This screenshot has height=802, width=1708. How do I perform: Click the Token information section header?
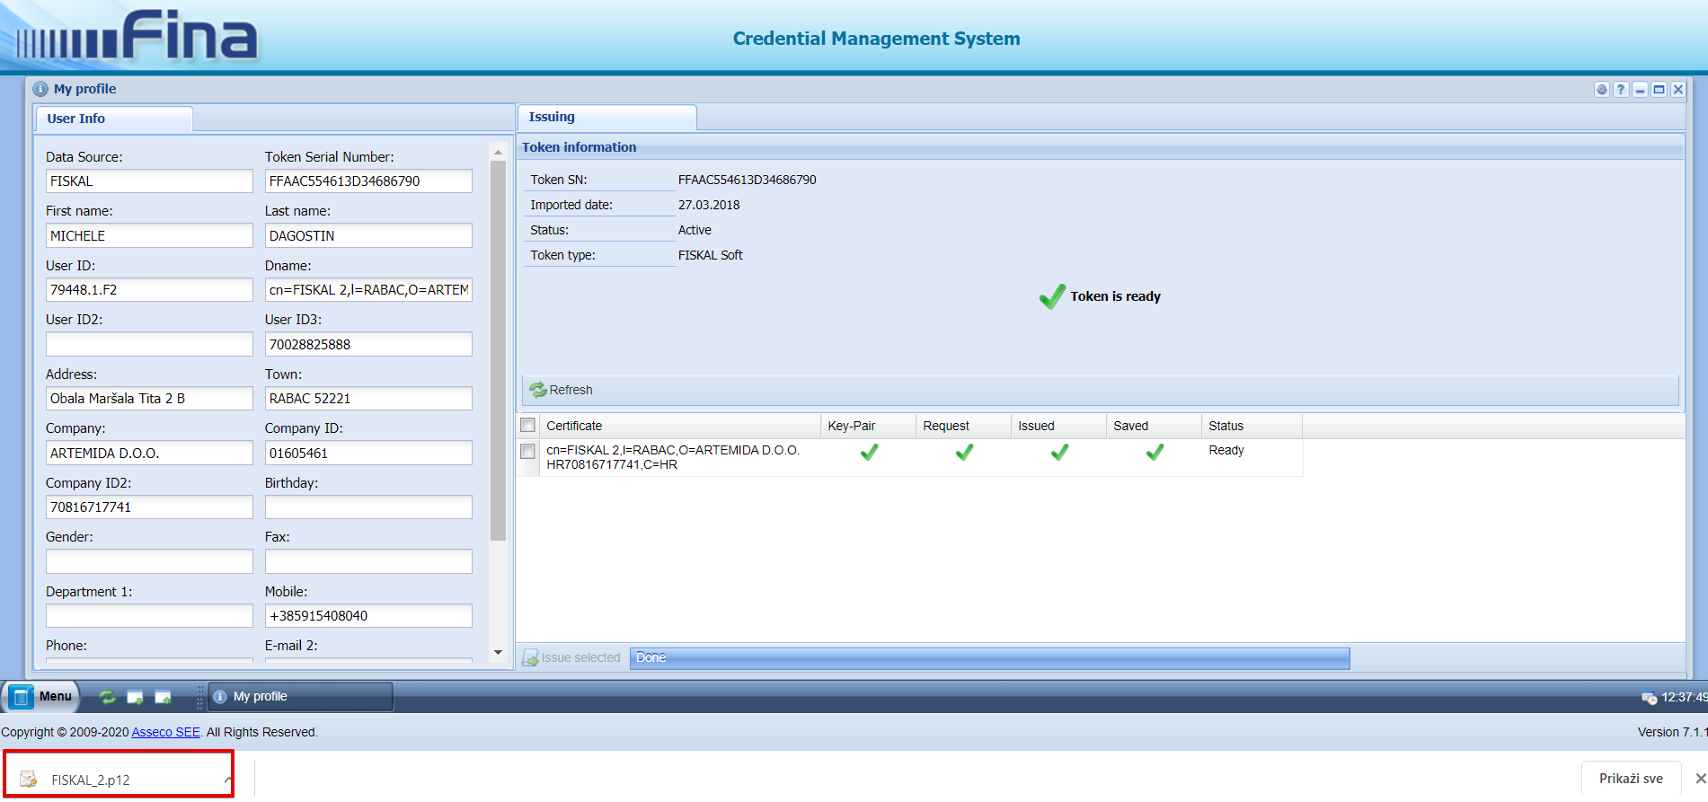pos(1101,147)
